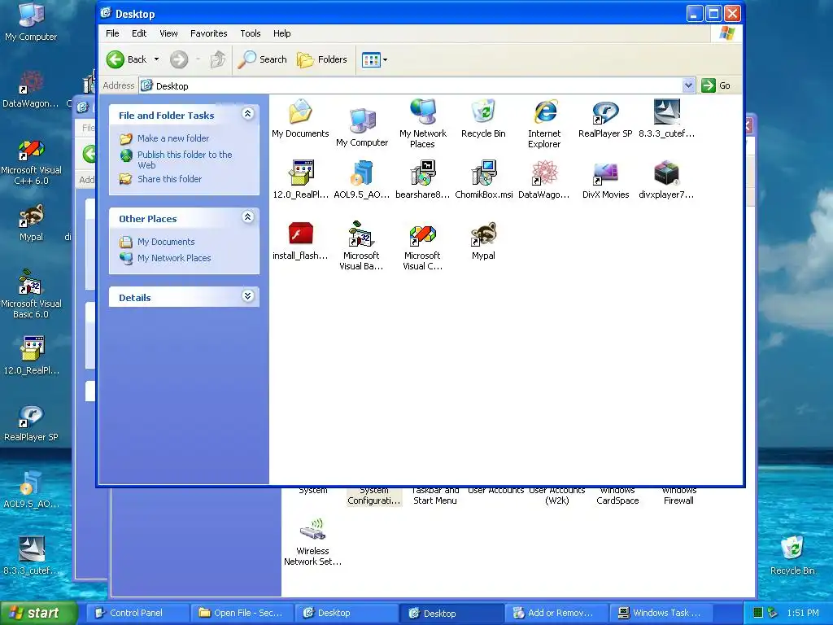The width and height of the screenshot is (833, 625).
Task: Click the Back toolbar button
Action: click(x=126, y=59)
